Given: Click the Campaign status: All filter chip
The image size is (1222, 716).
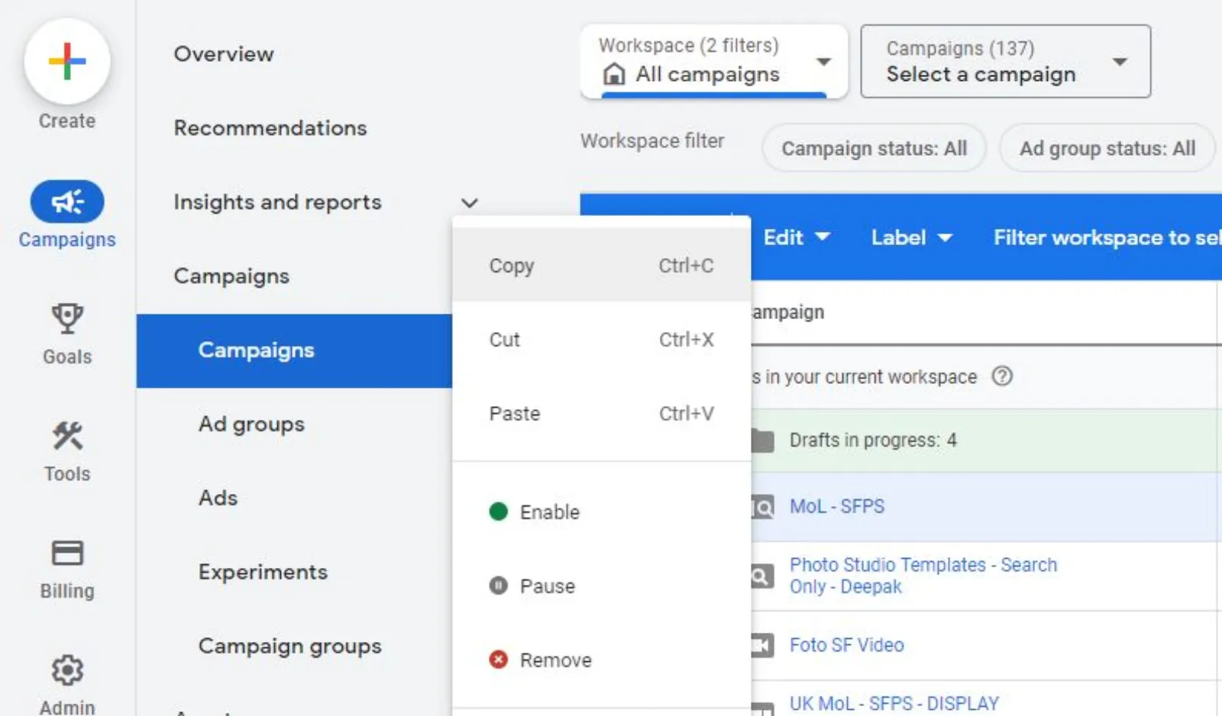Looking at the screenshot, I should [874, 148].
